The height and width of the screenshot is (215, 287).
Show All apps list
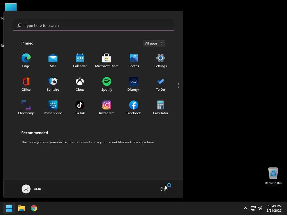154,43
